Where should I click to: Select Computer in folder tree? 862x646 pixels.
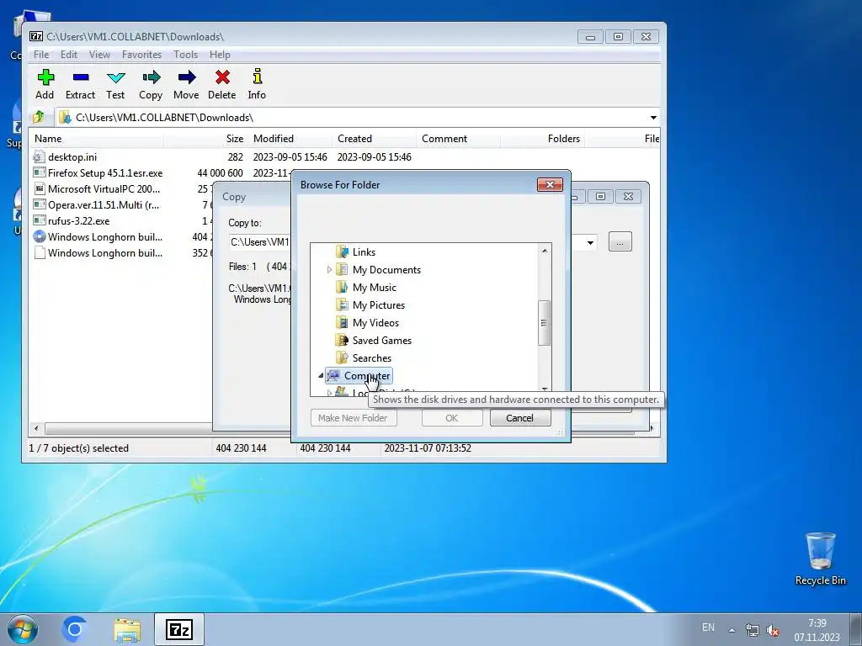pos(367,376)
